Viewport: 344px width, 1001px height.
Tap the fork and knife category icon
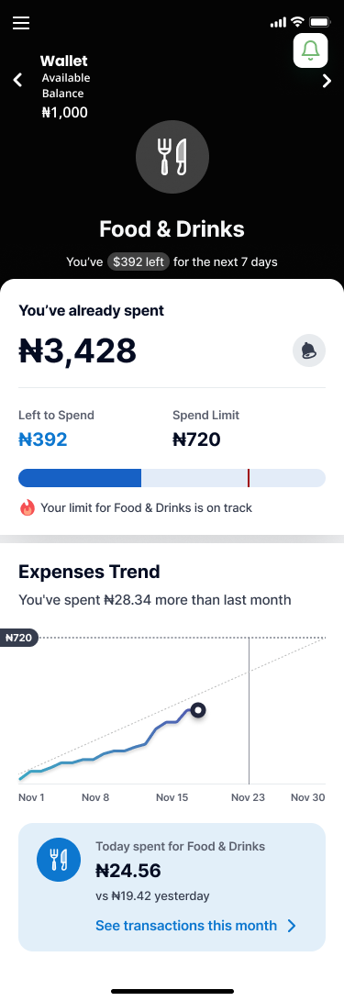(x=172, y=157)
